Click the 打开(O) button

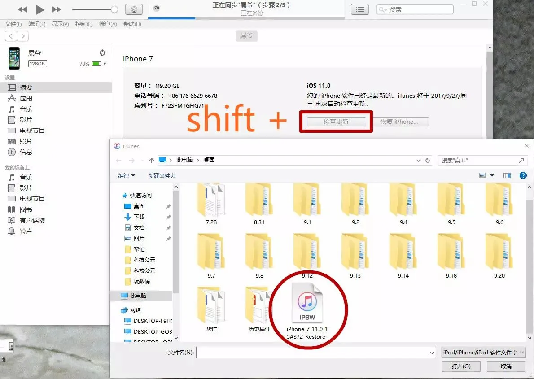pos(461,366)
